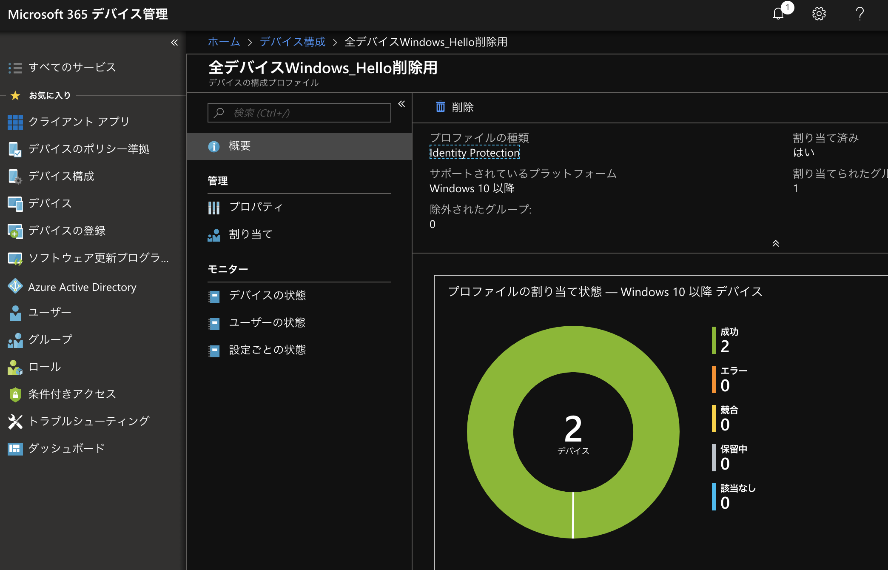
Task: Click the デバイスの状態 notebook icon
Action: pyautogui.click(x=214, y=296)
